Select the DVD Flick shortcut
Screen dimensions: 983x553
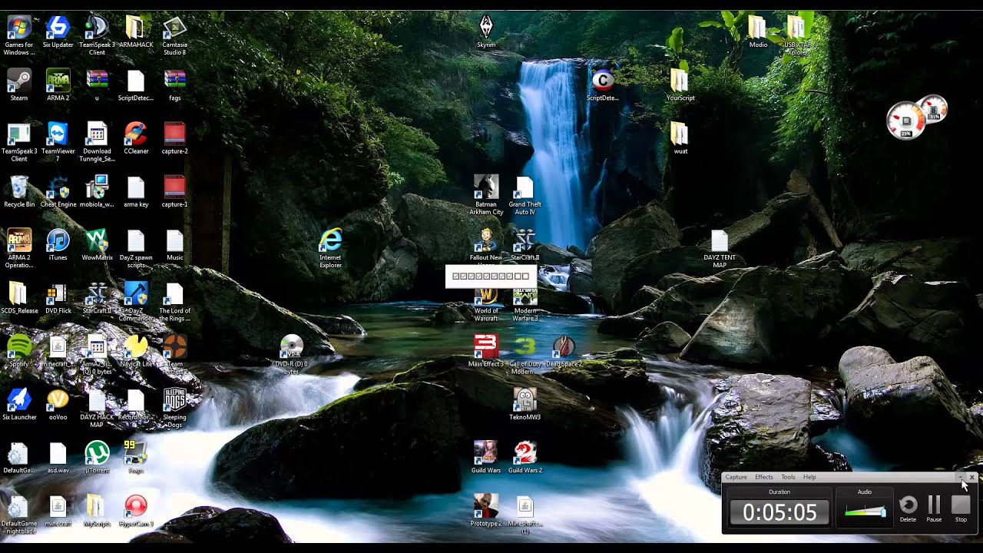pyautogui.click(x=58, y=298)
